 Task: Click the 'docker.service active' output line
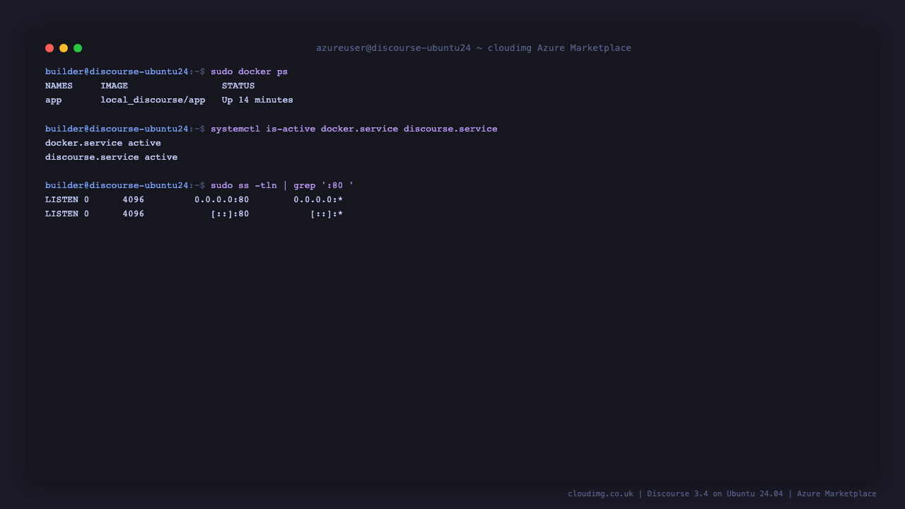103,143
